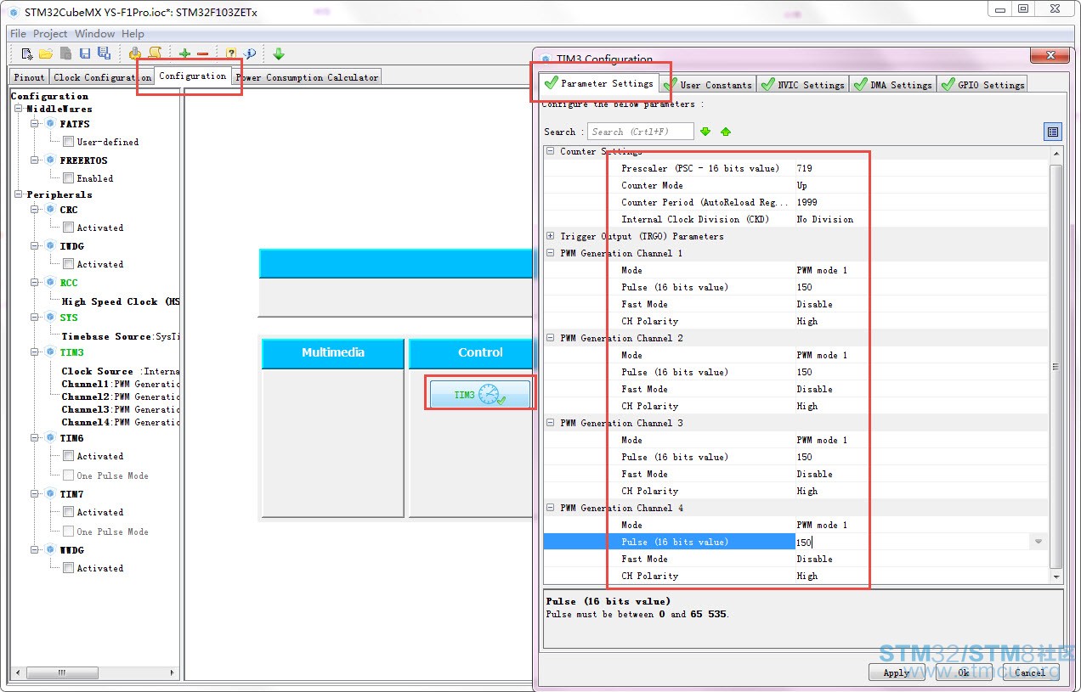The image size is (1081, 692).
Task: Click the Load Project folder icon
Action: tap(48, 53)
